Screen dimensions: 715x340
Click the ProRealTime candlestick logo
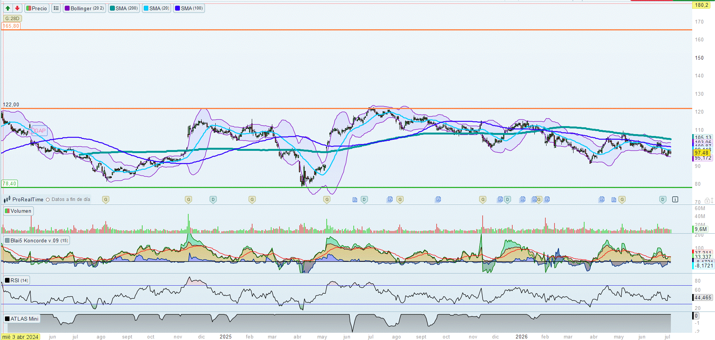pyautogui.click(x=7, y=199)
